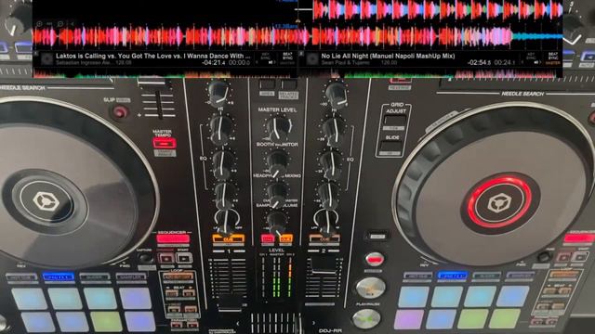
Task: Click the GRID SLIDE button
Action: (x=391, y=146)
